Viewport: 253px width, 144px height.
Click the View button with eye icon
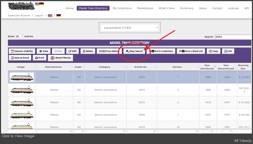point(44,51)
